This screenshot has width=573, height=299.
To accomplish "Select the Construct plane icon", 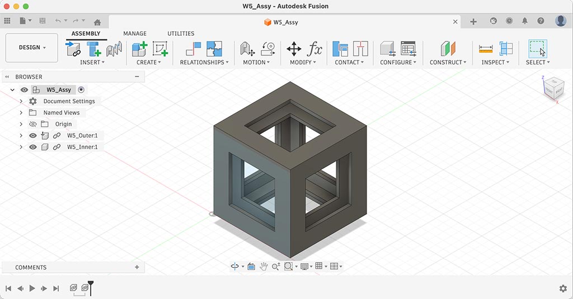I will (x=448, y=49).
